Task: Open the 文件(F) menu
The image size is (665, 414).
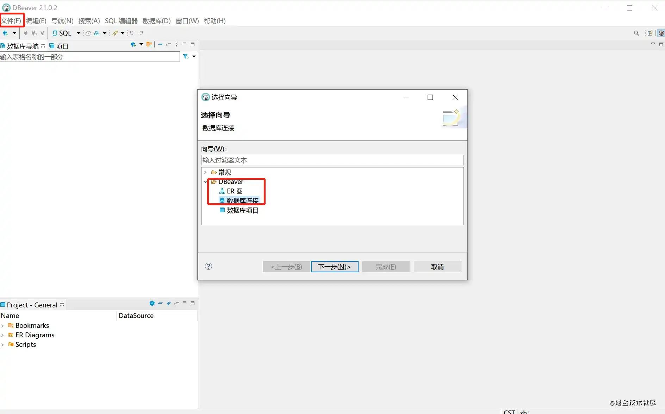Action: coord(11,21)
